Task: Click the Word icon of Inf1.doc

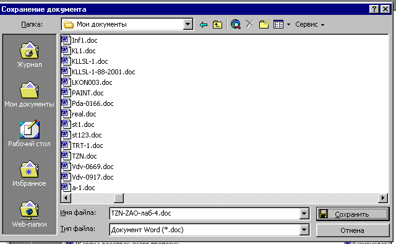Action: 66,40
